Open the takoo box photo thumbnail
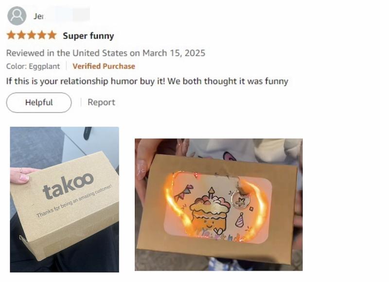Viewport: 389px width, 282px height. coord(64,199)
